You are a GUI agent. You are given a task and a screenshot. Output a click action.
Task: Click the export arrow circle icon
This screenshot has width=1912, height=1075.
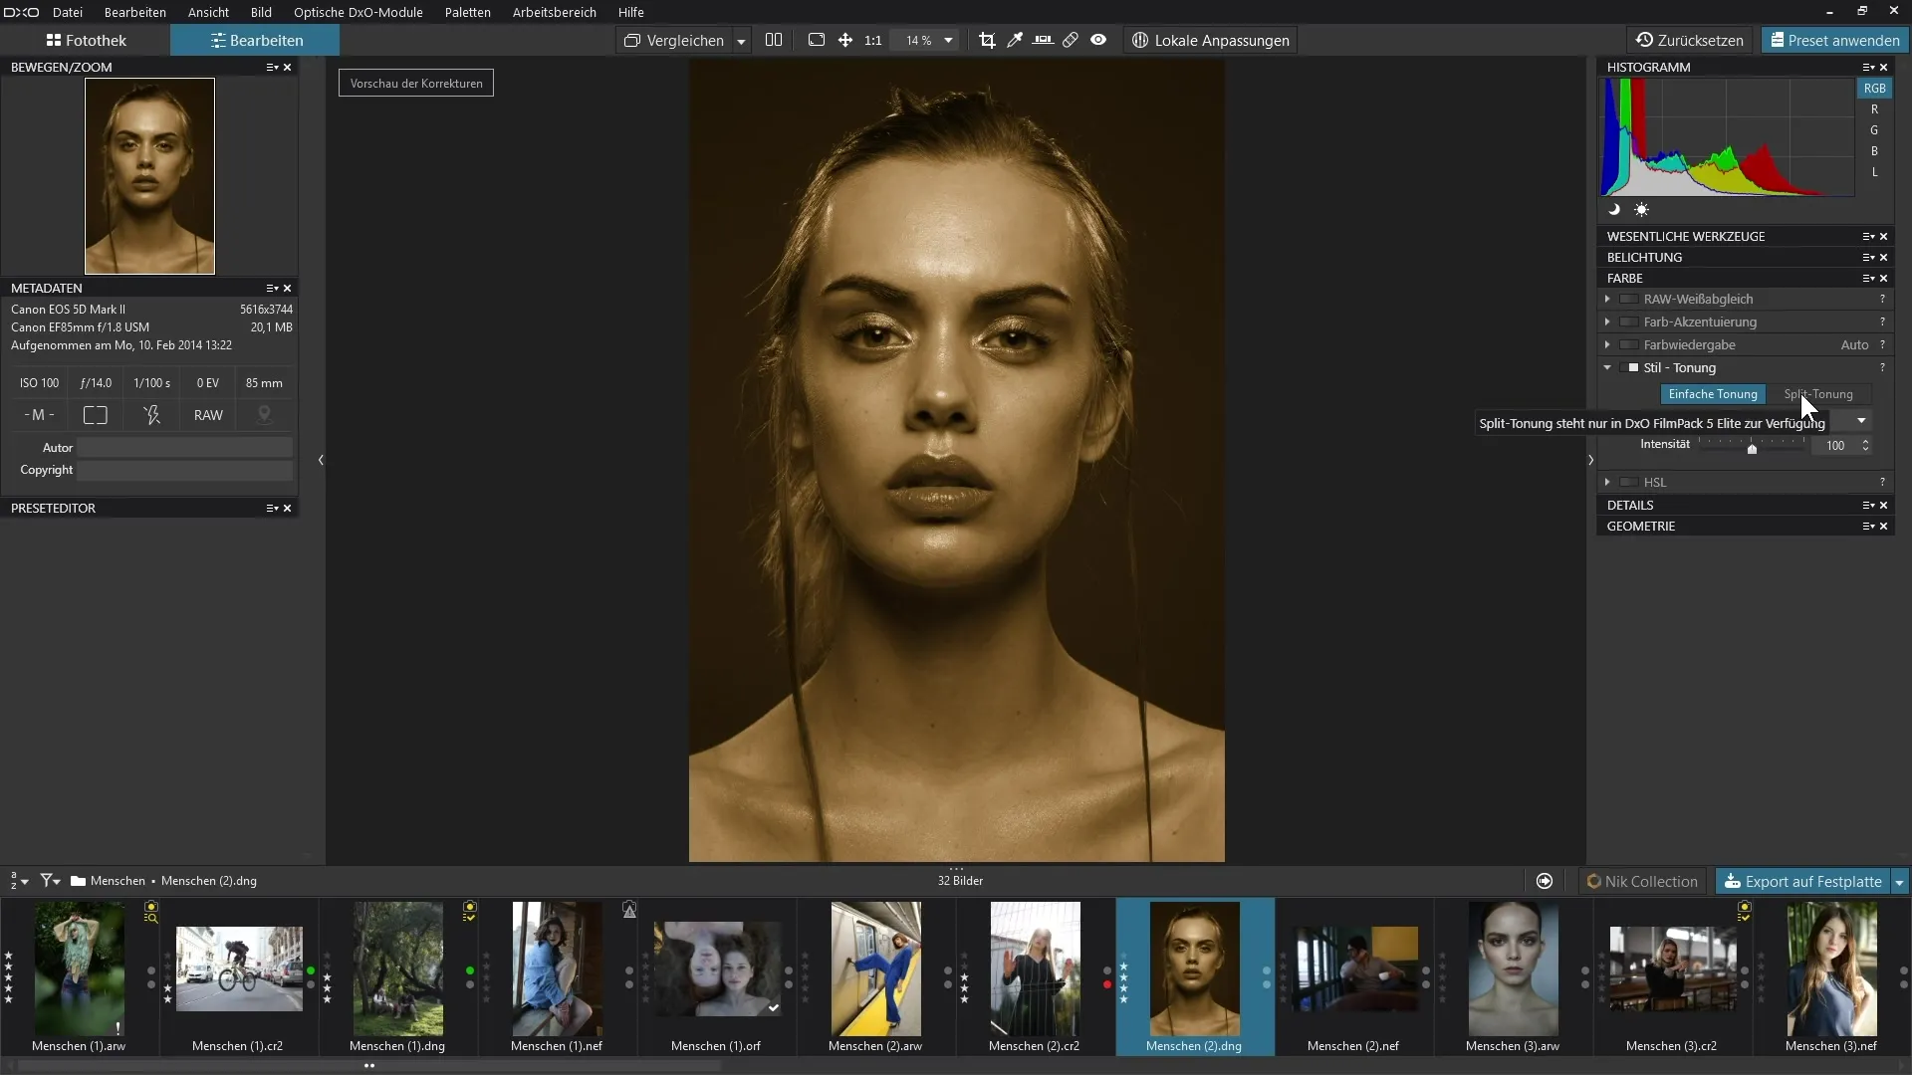click(1545, 881)
